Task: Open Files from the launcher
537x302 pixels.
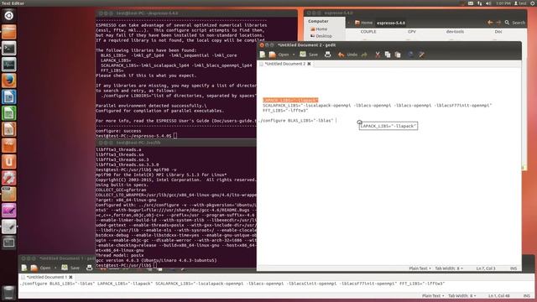Action: pyautogui.click(x=9, y=32)
